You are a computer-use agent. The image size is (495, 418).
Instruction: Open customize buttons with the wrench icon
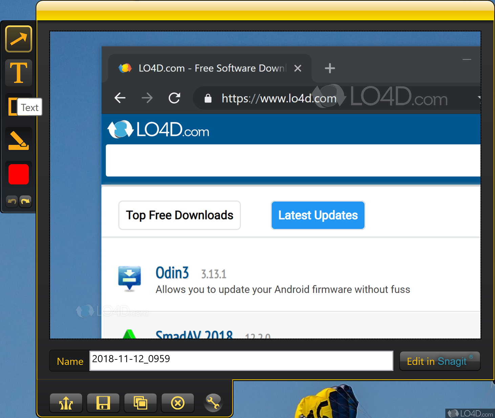coord(213,403)
